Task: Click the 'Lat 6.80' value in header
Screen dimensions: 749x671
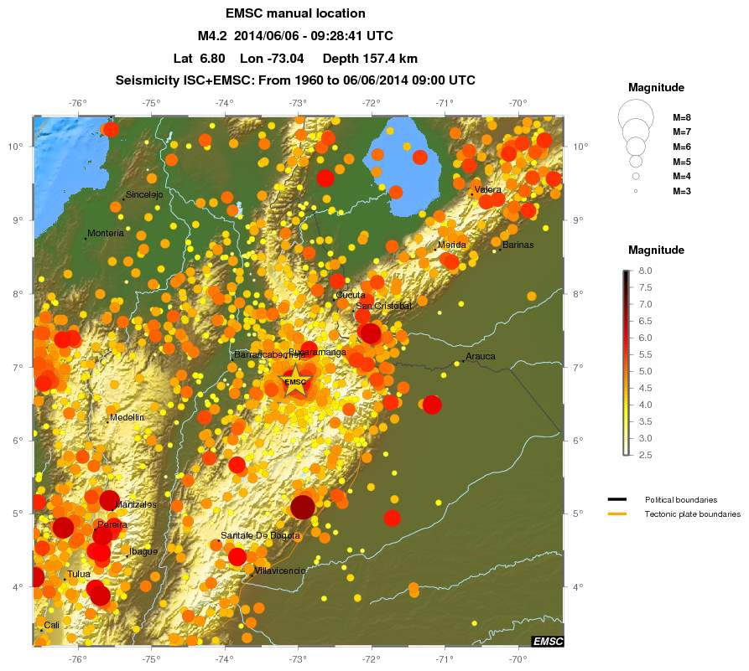Action: 199,59
